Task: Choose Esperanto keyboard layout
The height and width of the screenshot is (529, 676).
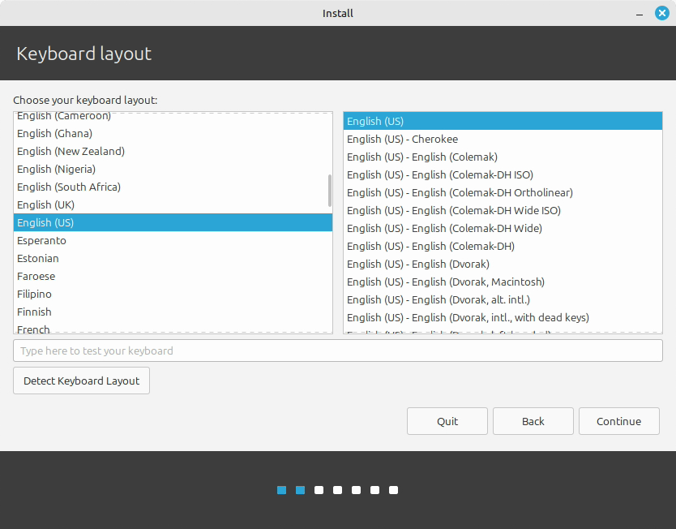Action: click(41, 240)
